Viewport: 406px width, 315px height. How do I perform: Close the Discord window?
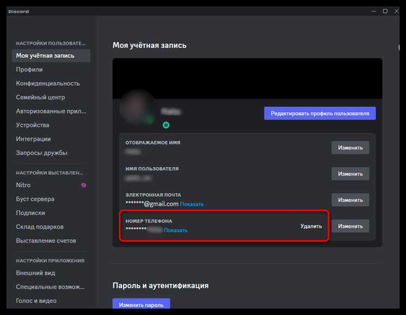coord(396,11)
